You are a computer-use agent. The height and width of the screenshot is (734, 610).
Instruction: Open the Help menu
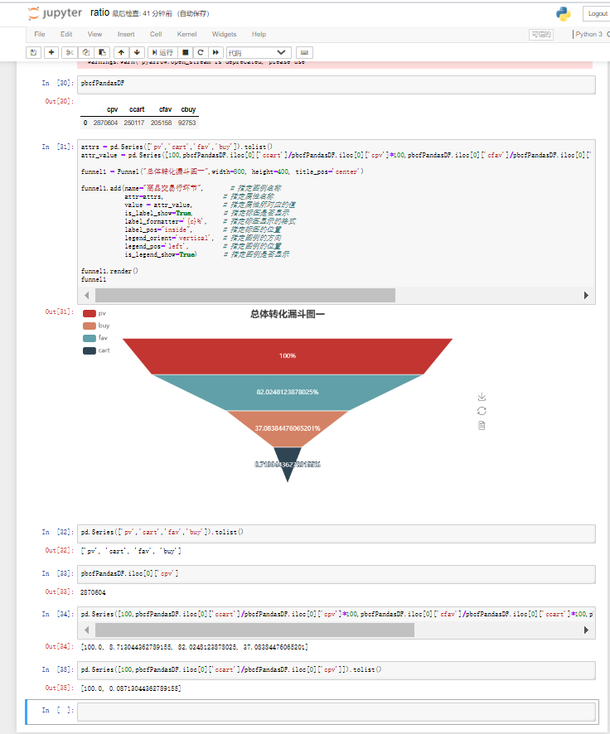tap(259, 34)
